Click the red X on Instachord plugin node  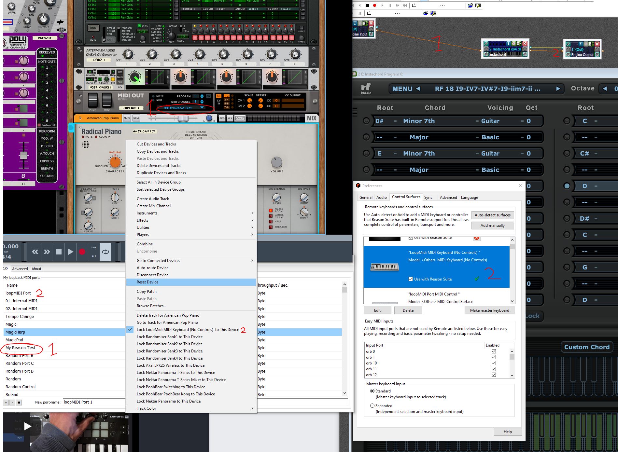(525, 43)
